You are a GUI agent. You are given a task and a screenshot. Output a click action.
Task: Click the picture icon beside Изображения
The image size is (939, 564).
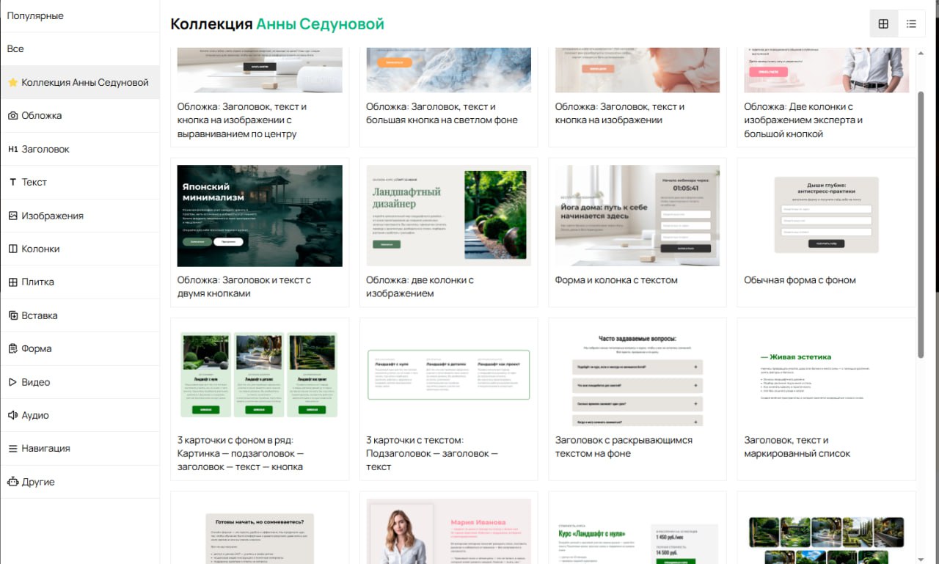[12, 216]
